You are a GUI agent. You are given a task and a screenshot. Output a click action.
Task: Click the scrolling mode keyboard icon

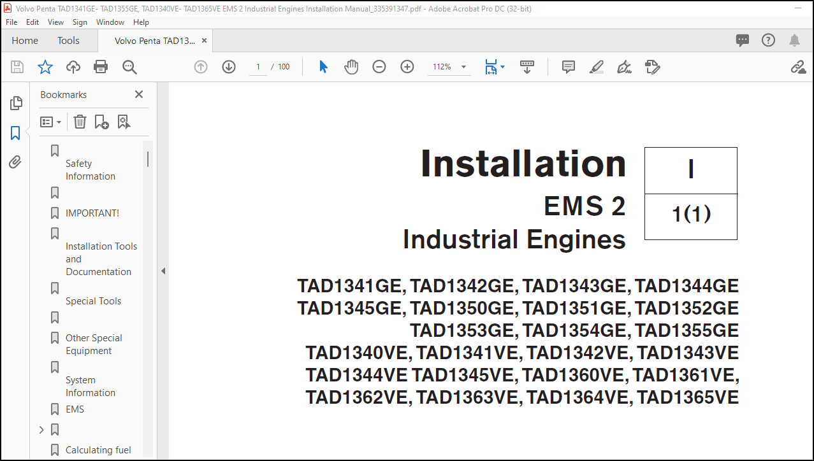tap(527, 67)
